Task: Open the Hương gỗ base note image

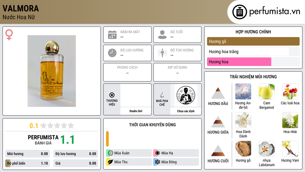Action: click(243, 149)
